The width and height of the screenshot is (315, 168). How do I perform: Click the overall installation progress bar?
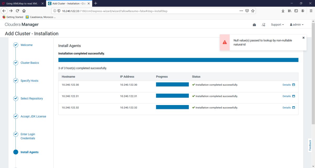[178, 60]
